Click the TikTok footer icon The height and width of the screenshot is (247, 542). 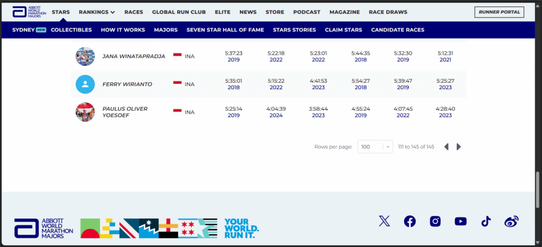click(x=486, y=222)
